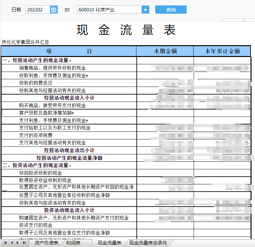255x247 pixels.
Task: Select the 项目 column header
Action: tap(69, 51)
